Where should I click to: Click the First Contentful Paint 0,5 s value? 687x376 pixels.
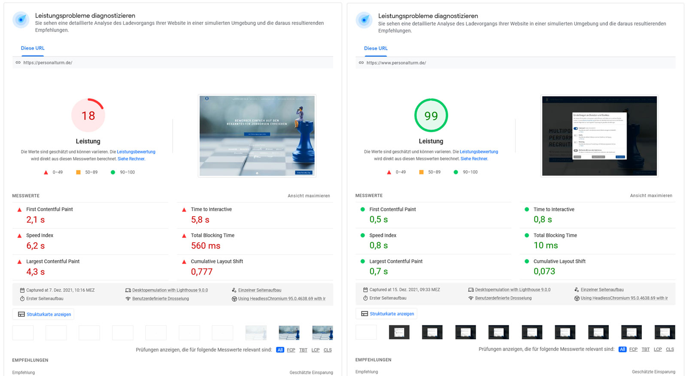pyautogui.click(x=379, y=220)
